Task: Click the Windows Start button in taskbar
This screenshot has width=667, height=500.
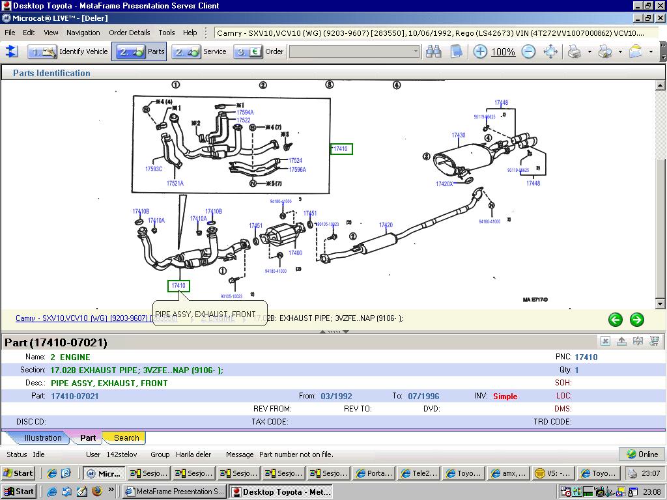Action: (x=18, y=492)
